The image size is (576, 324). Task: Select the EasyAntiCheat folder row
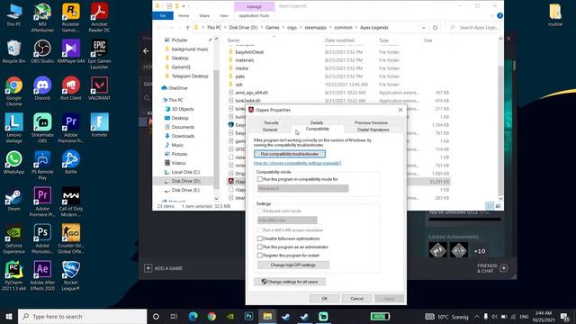coord(338,52)
